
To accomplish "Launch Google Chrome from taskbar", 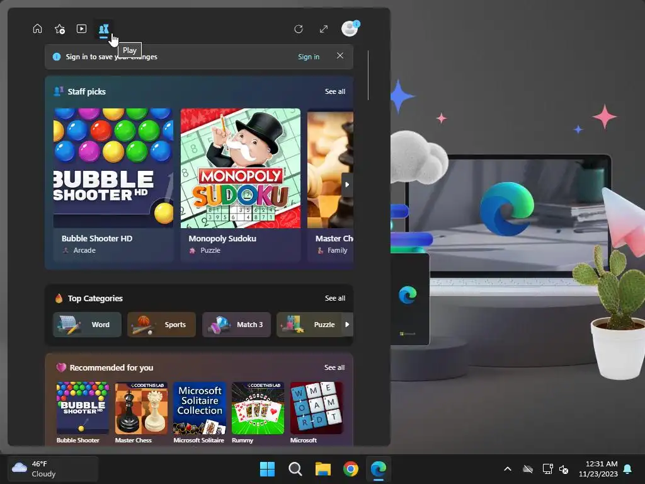I will pos(350,469).
